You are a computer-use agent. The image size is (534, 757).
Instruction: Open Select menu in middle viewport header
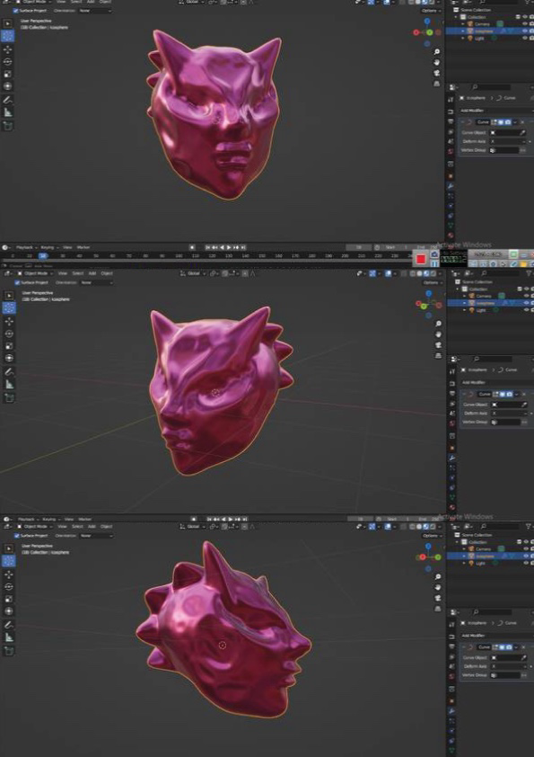(77, 273)
